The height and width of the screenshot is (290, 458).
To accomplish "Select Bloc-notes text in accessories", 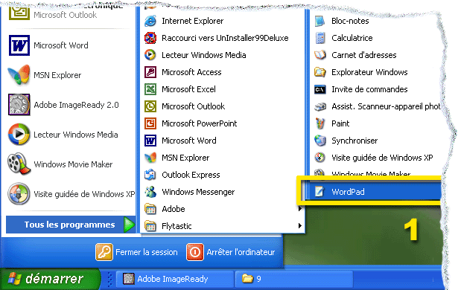I will coord(350,21).
